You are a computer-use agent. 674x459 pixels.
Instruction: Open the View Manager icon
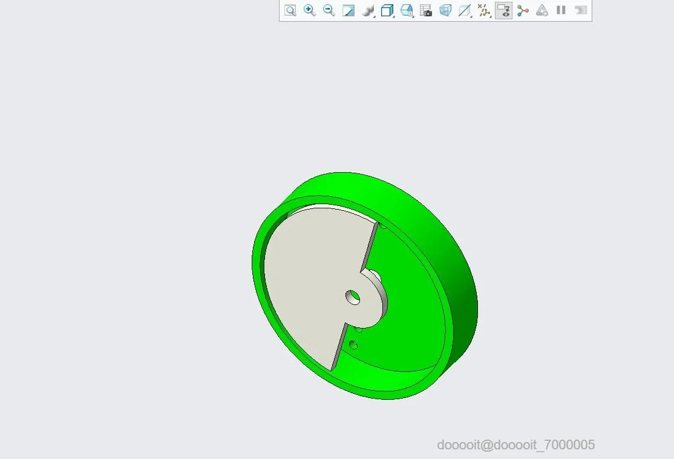[407, 10]
